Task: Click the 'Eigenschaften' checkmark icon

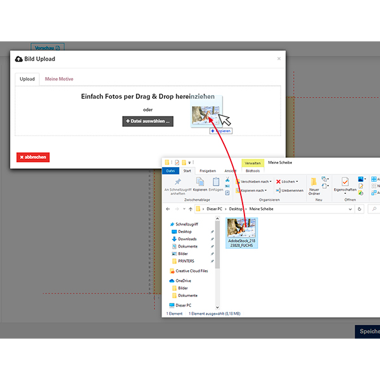Action: point(345,182)
